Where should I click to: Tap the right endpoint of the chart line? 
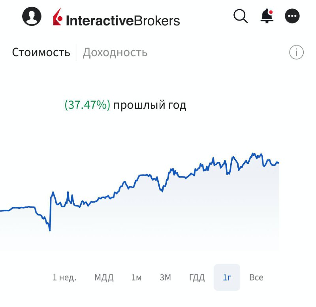278,163
